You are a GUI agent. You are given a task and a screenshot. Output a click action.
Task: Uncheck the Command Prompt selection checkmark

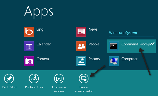[153, 43]
